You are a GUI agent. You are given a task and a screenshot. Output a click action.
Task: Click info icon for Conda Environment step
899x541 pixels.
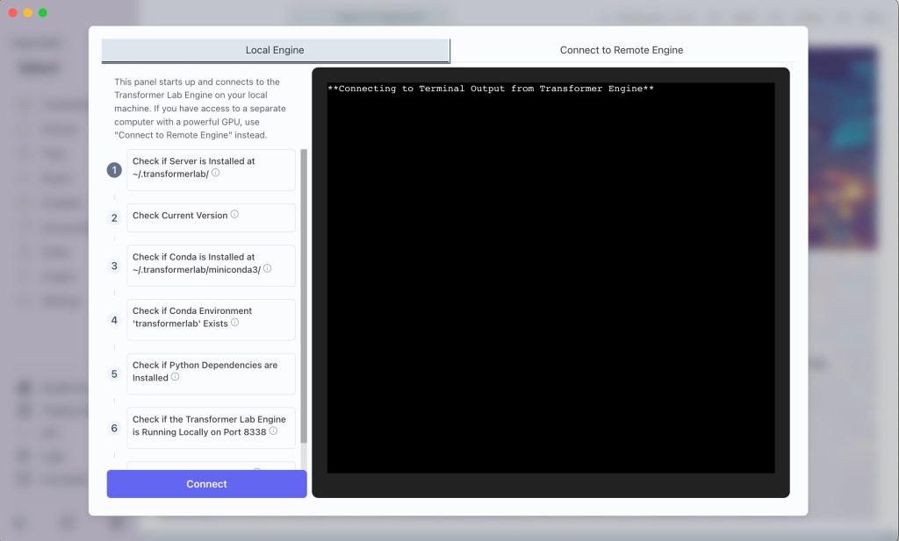(234, 323)
